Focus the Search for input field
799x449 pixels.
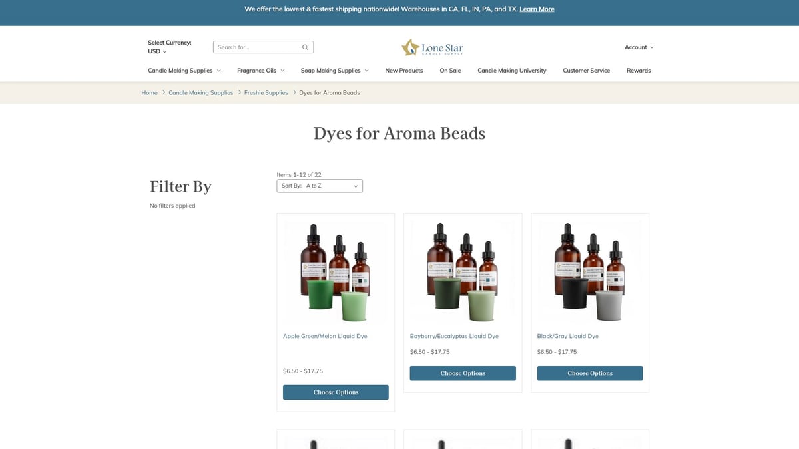coord(258,47)
